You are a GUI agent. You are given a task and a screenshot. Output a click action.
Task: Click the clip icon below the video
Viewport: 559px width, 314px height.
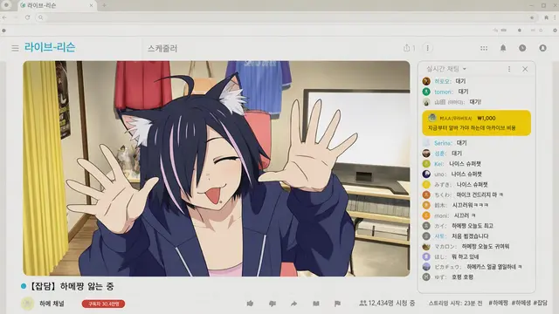click(x=316, y=304)
